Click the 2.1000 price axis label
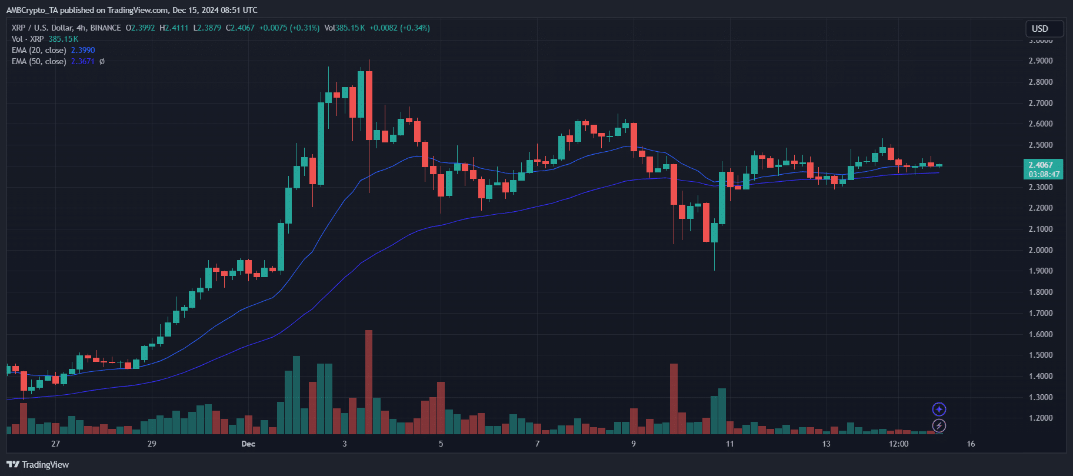 click(x=1040, y=229)
